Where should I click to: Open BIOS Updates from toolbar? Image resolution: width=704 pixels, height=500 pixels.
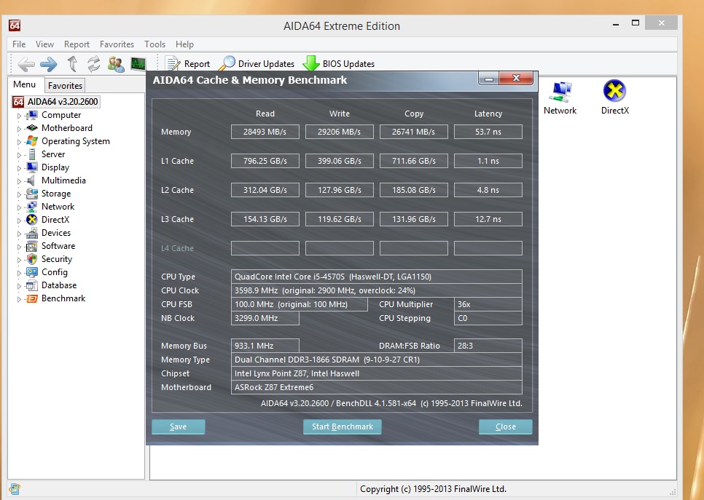(x=339, y=63)
